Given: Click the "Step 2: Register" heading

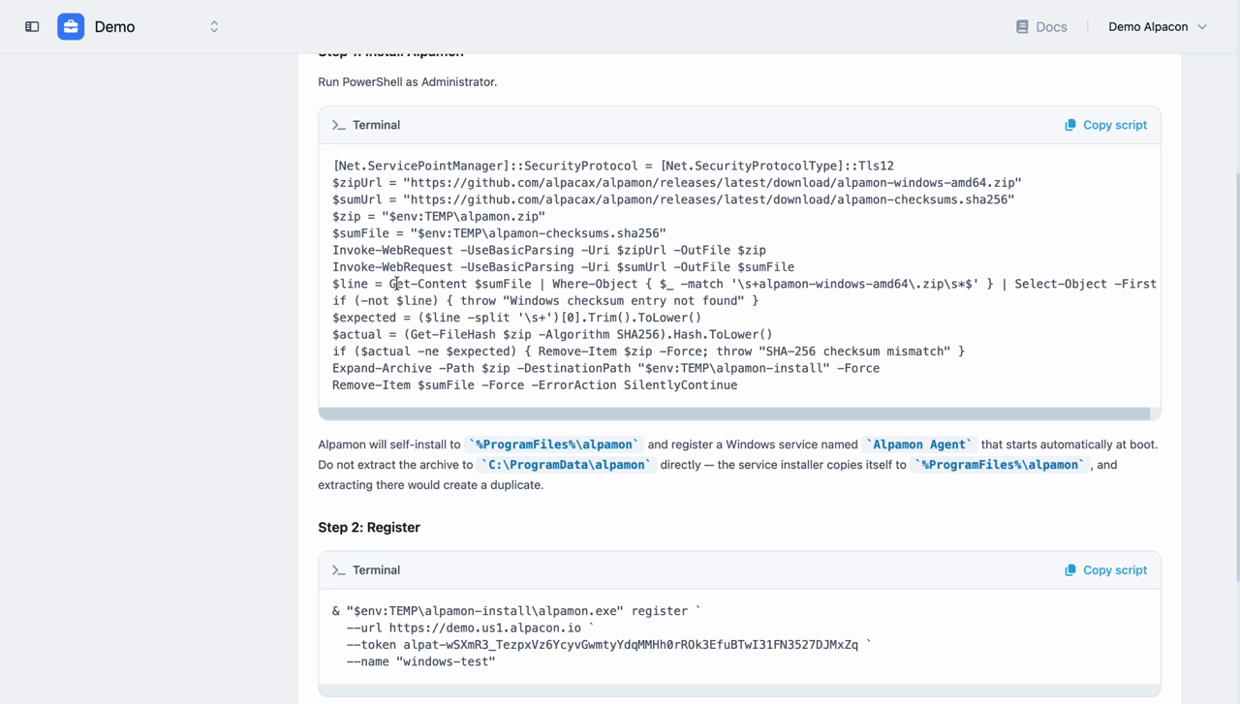Looking at the screenshot, I should [369, 528].
